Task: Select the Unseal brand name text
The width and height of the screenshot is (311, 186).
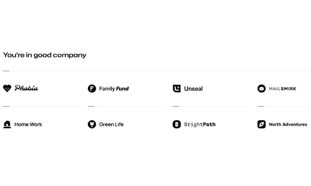Action: (193, 89)
